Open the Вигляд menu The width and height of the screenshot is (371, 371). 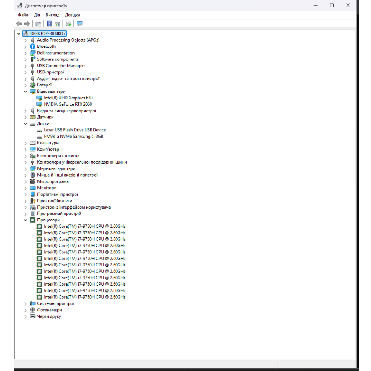click(x=53, y=15)
